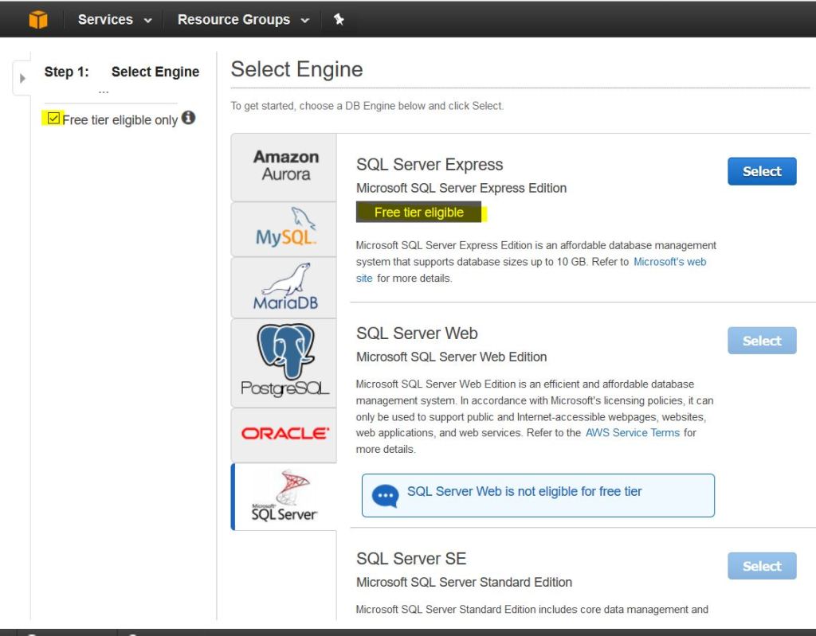Select the Microsoft SQL Server engine tab
The height and width of the screenshot is (636, 816).
pyautogui.click(x=284, y=496)
